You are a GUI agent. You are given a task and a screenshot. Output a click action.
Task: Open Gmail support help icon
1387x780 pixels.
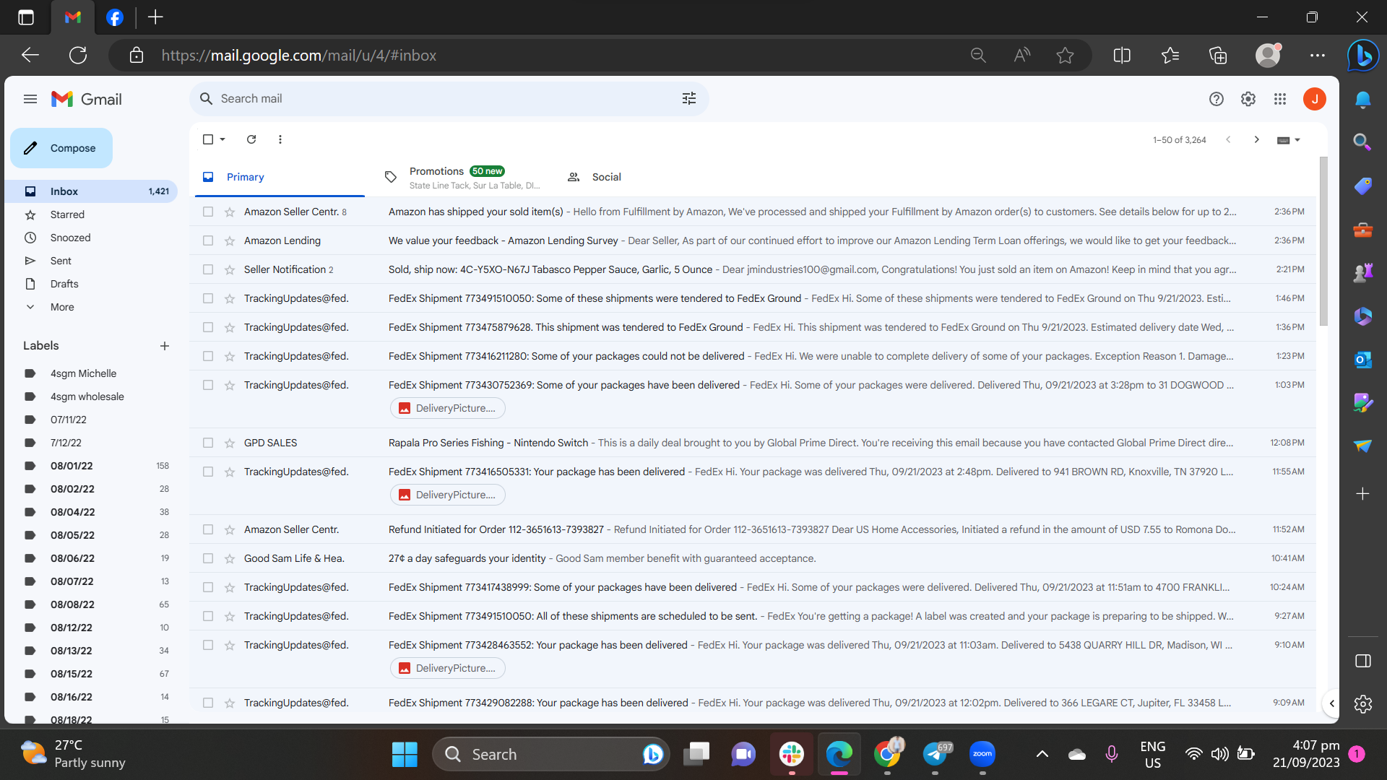[x=1217, y=99]
